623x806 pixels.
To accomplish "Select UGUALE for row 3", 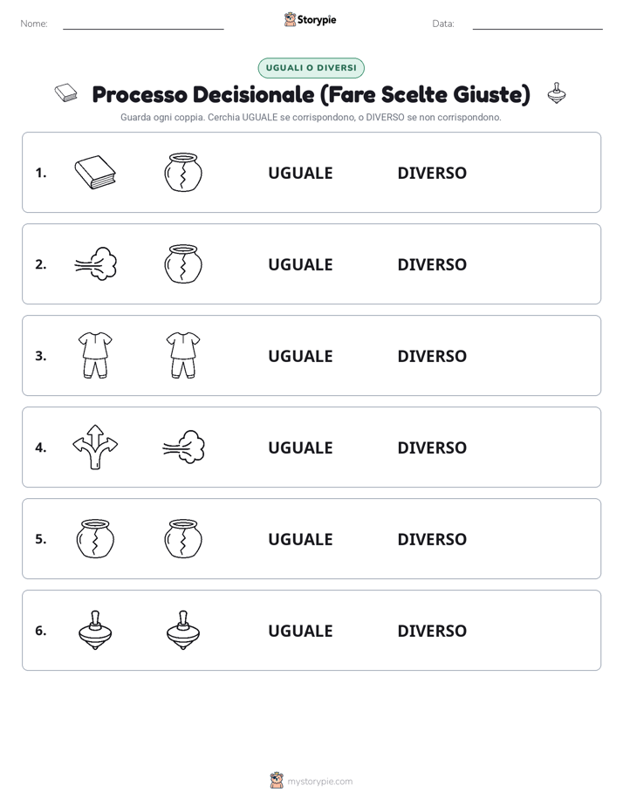I will point(300,356).
